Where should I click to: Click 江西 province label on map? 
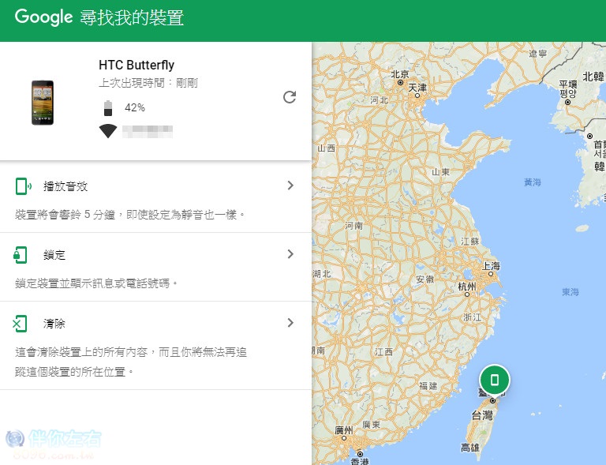click(383, 351)
